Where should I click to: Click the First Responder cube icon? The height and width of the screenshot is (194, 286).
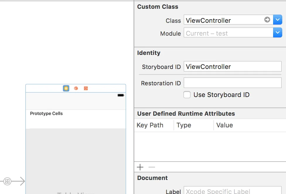point(76,88)
